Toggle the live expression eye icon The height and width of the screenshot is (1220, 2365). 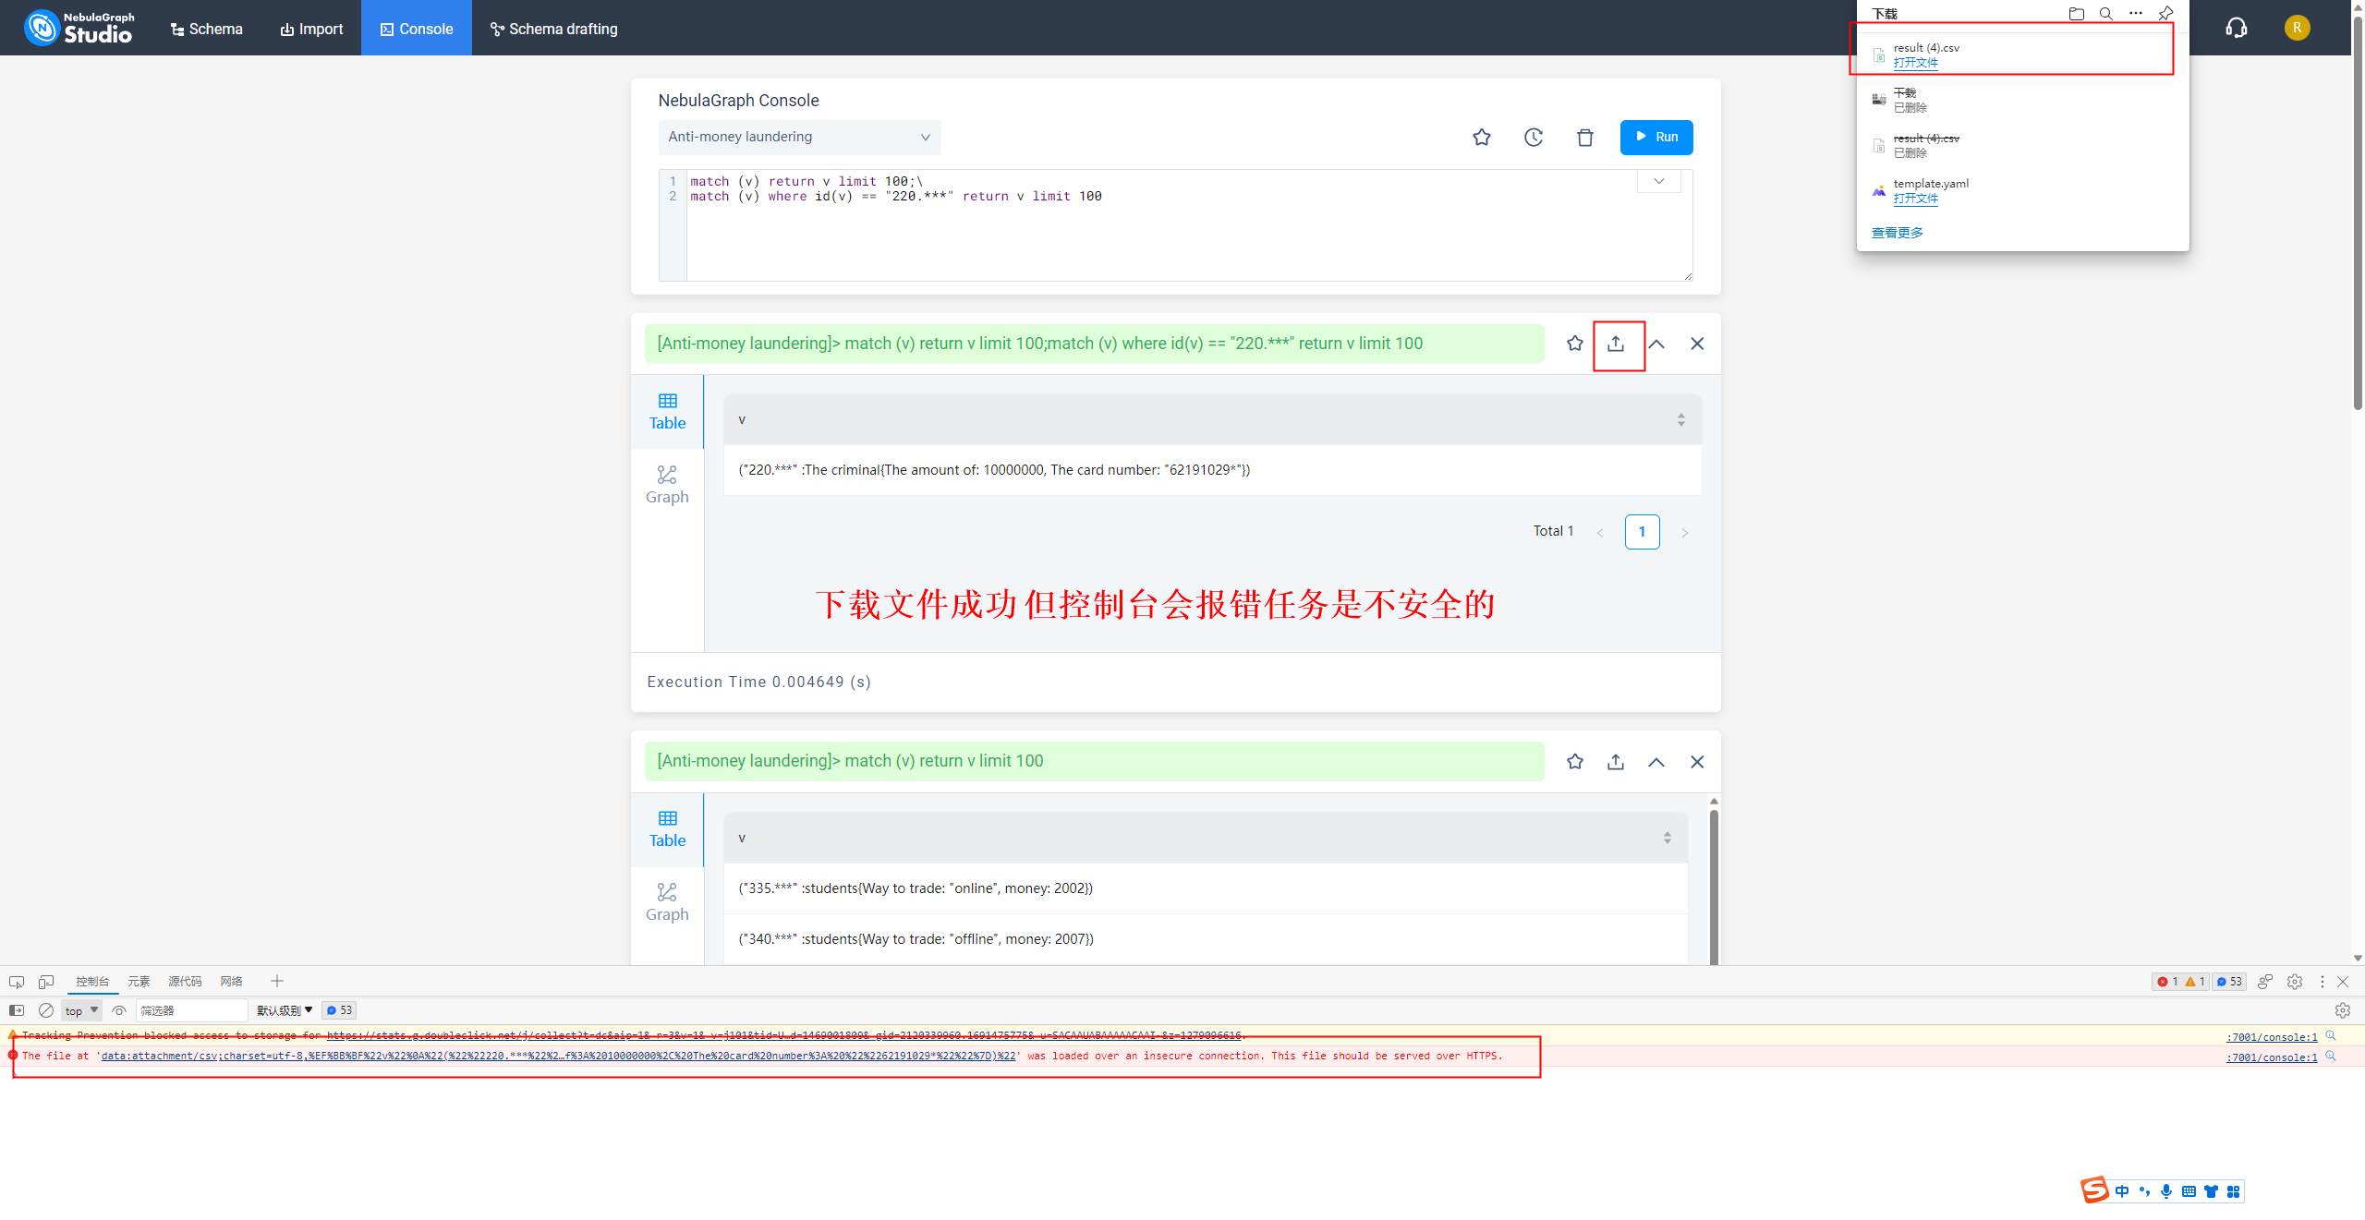(119, 1010)
